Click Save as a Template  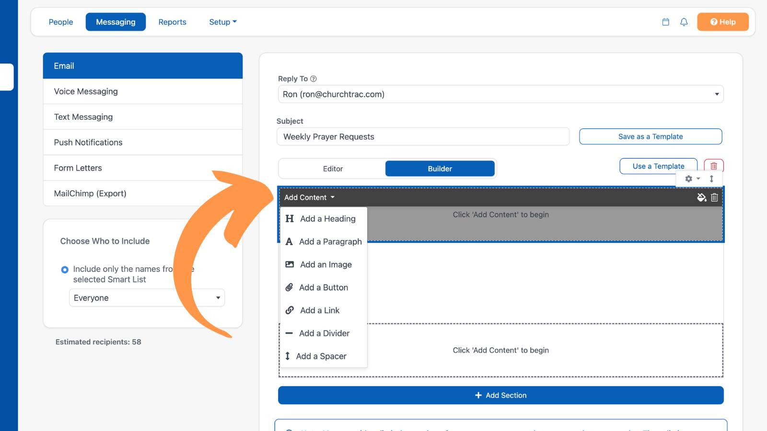pyautogui.click(x=651, y=136)
